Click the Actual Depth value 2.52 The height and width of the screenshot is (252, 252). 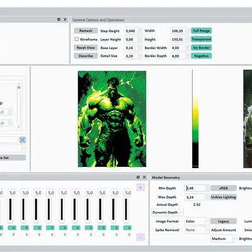pos(197,205)
